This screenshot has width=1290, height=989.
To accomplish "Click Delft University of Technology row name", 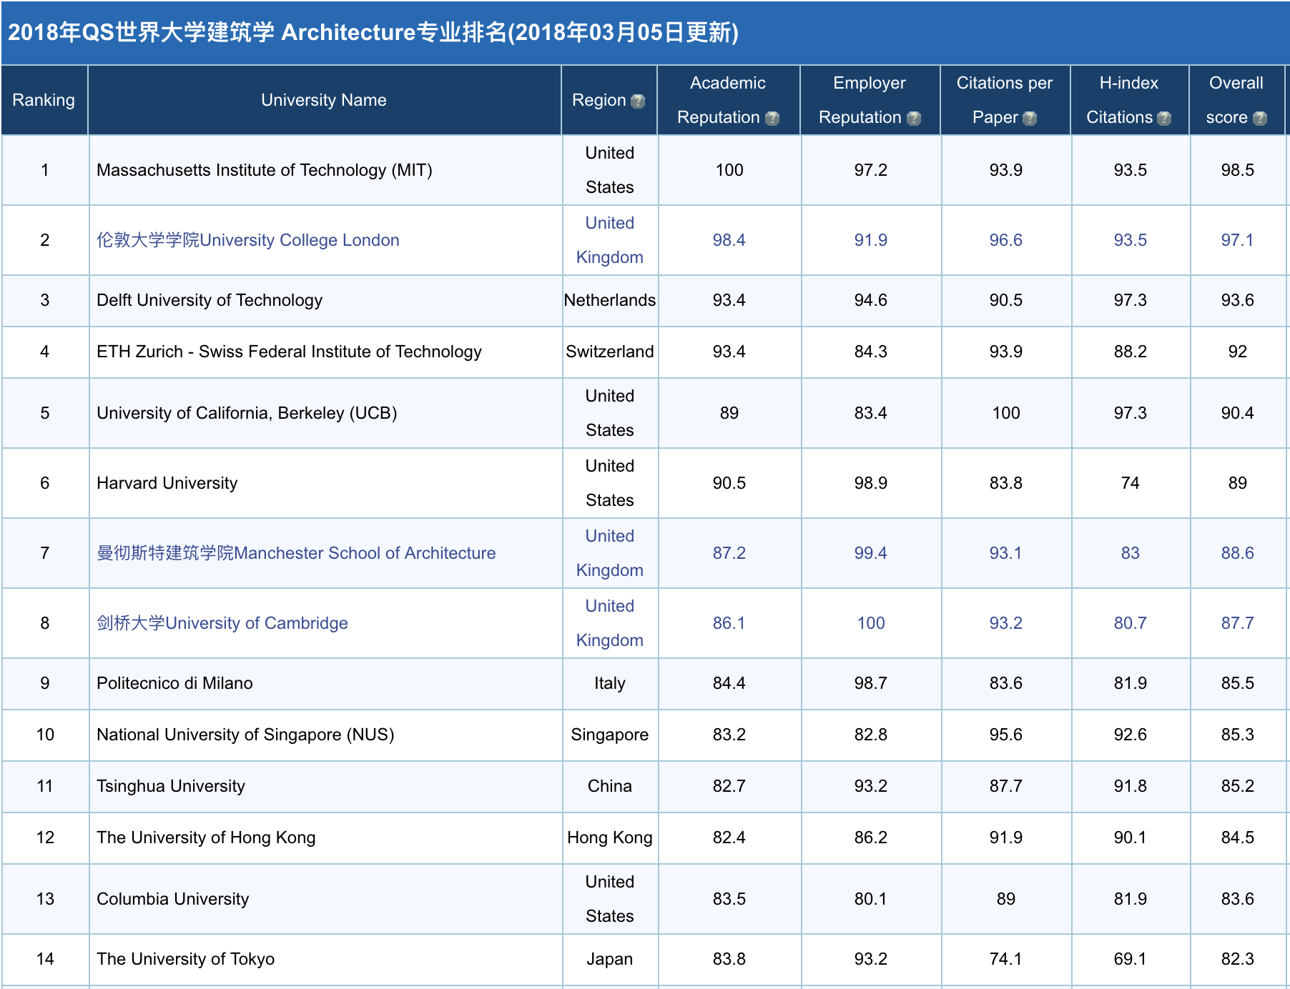I will pyautogui.click(x=210, y=300).
